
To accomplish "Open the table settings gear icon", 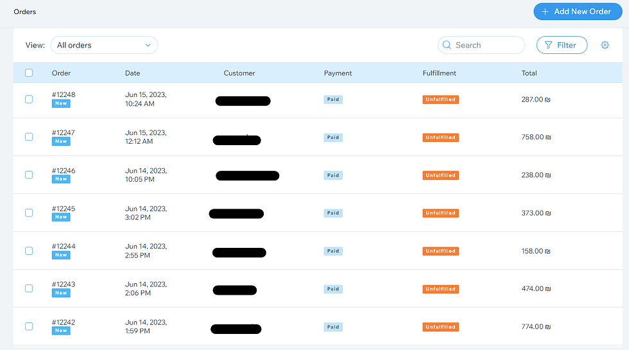I will pyautogui.click(x=605, y=45).
